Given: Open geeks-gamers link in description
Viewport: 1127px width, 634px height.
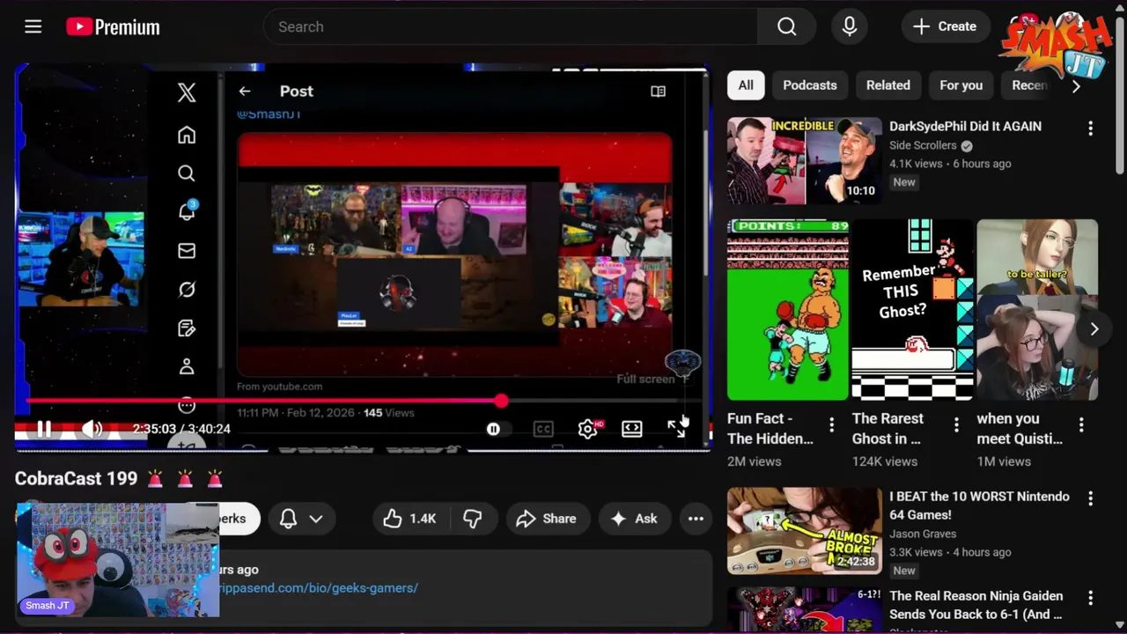Looking at the screenshot, I should coord(319,587).
